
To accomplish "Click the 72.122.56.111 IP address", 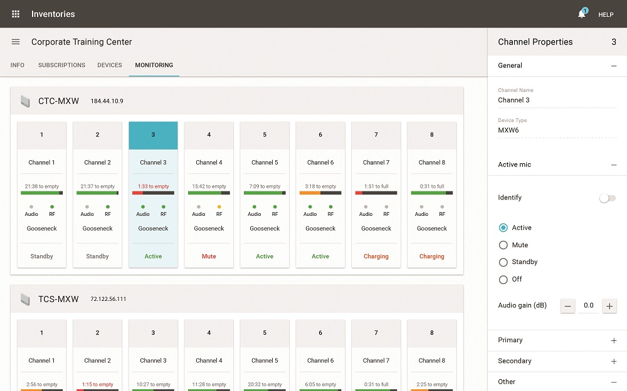I will pos(108,299).
